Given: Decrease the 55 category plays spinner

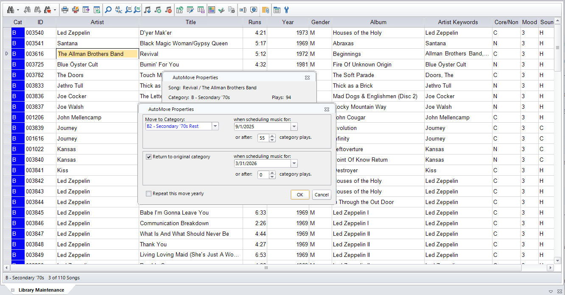Looking at the screenshot, I should coord(272,140).
